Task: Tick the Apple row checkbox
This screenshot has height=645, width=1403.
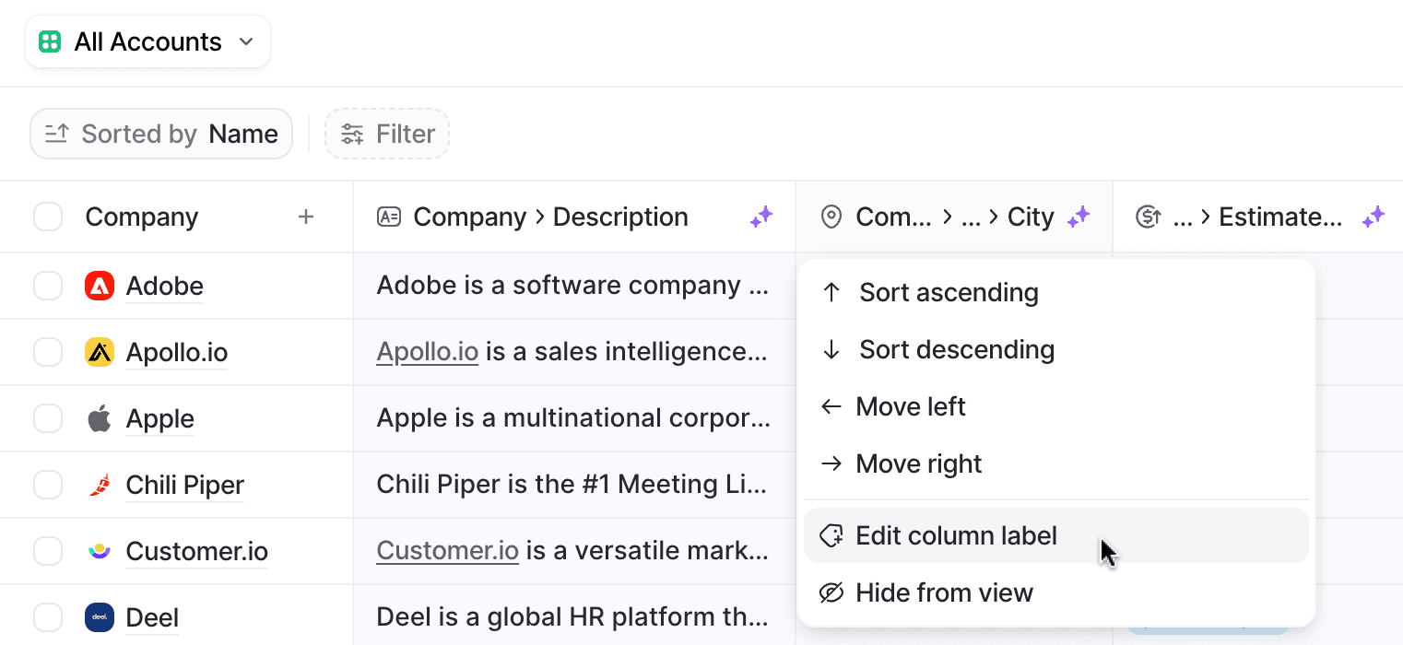Action: (x=48, y=418)
